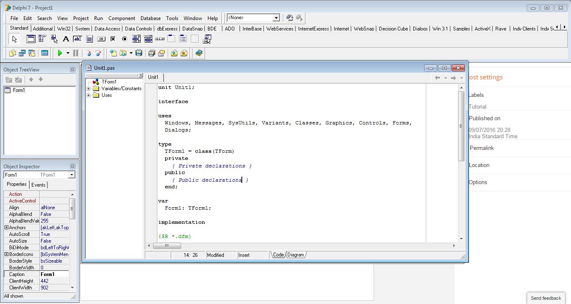This screenshot has width=571, height=304.
Task: Open Object Inspector Form1 component dropdown
Action: tap(72, 175)
